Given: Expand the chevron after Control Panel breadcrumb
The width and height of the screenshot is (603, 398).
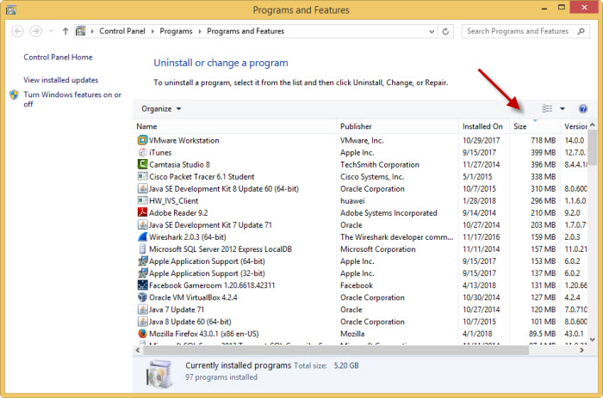Looking at the screenshot, I should tap(152, 31).
